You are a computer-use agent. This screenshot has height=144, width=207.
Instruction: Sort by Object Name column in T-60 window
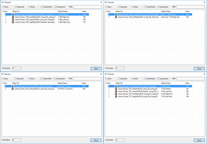pyautogui.click(x=171, y=11)
